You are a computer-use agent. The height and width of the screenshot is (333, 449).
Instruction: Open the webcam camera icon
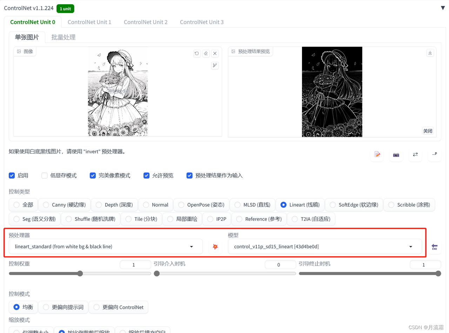[x=396, y=154]
